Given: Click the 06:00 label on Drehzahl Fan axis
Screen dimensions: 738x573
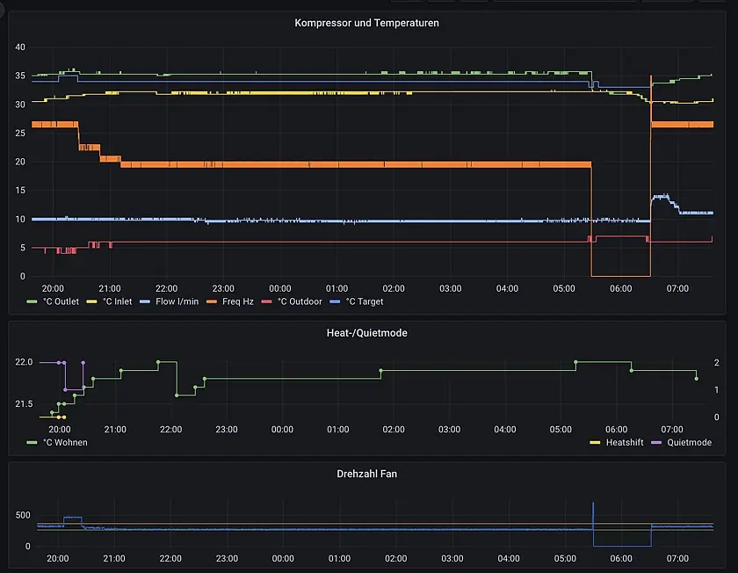Looking at the screenshot, I should (620, 558).
